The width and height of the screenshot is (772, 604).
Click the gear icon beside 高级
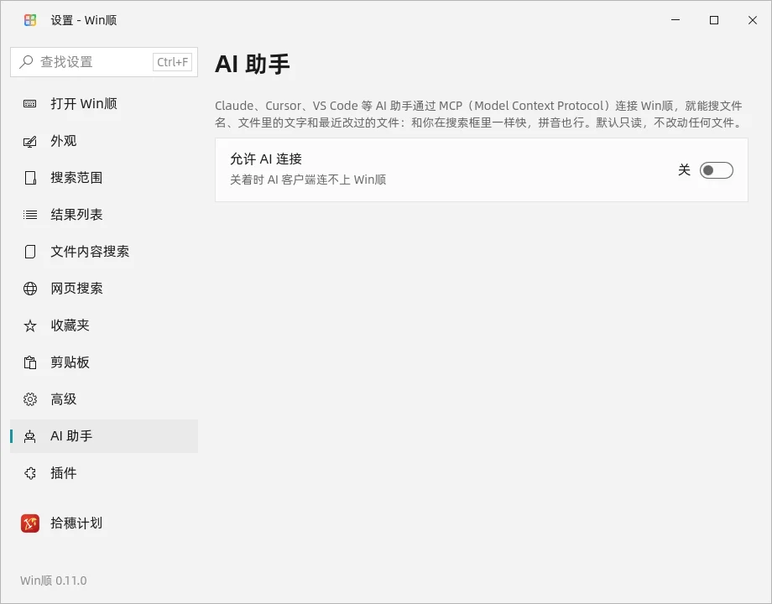point(30,399)
